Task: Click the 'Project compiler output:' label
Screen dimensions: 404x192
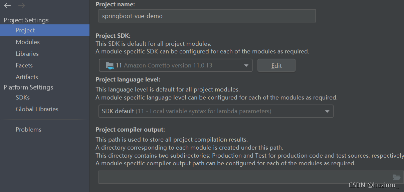Action: pos(130,130)
